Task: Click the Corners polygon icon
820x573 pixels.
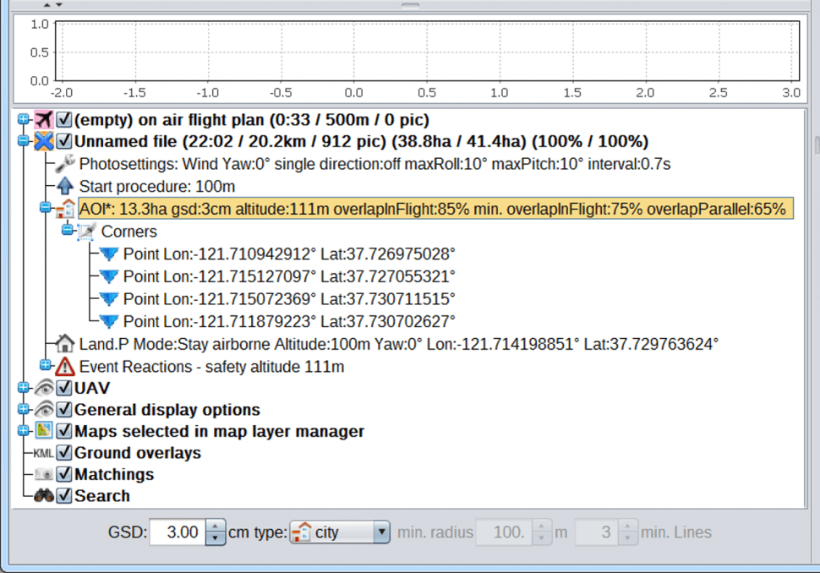Action: pyautogui.click(x=87, y=231)
